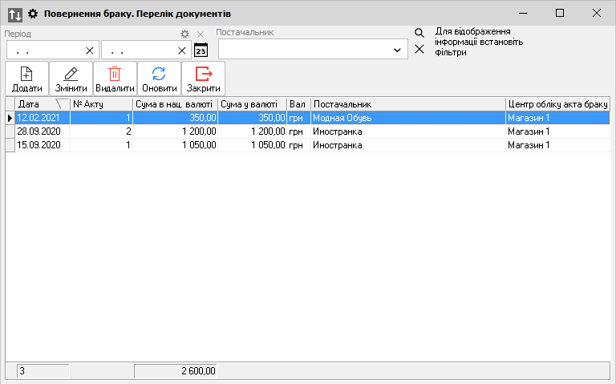Viewport: 616px width, 384px height.
Task: Clear the period start date field
Action: (89, 51)
